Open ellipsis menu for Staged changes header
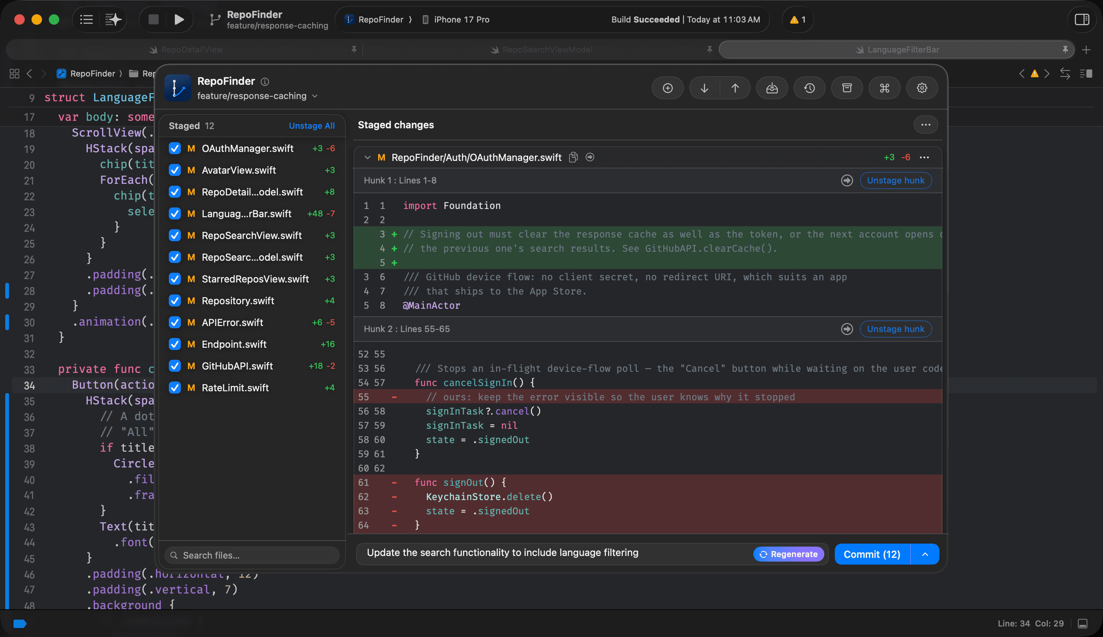Image resolution: width=1103 pixels, height=637 pixels. [x=926, y=125]
